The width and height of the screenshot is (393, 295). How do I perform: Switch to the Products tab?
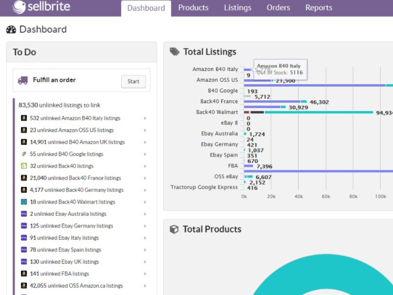[x=193, y=7]
